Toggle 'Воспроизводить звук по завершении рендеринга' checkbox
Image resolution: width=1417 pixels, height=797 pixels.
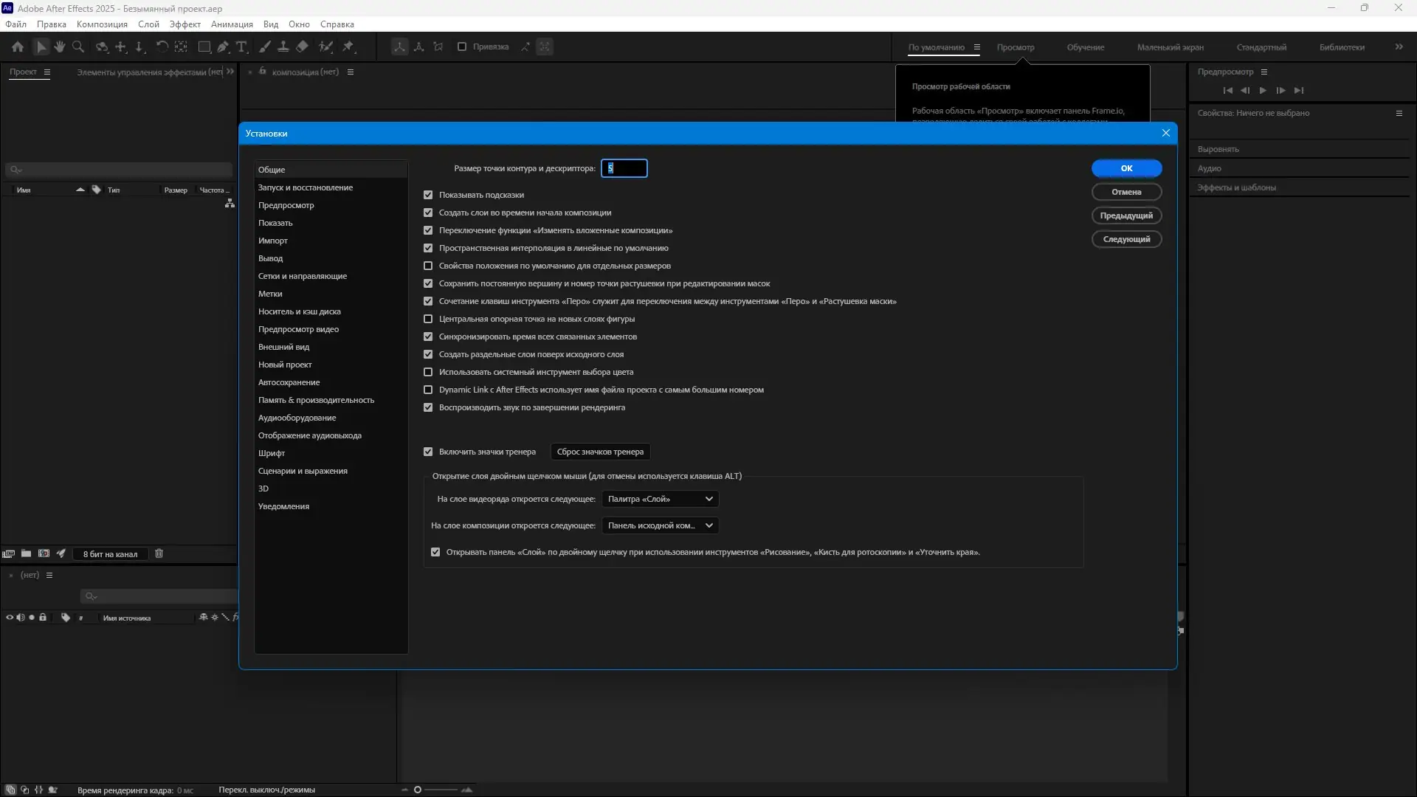(428, 407)
